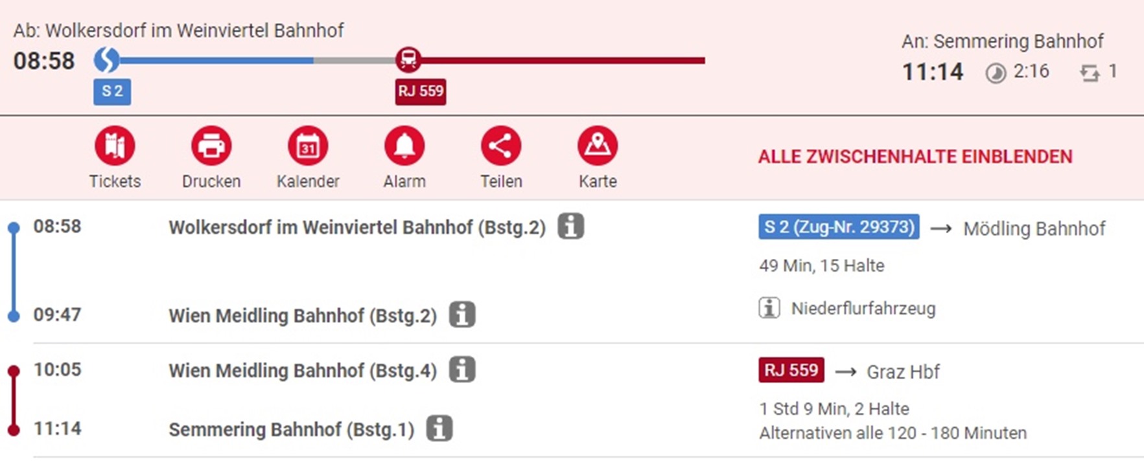Click the red train marker on the route bar
The width and height of the screenshot is (1144, 466).
(x=408, y=60)
